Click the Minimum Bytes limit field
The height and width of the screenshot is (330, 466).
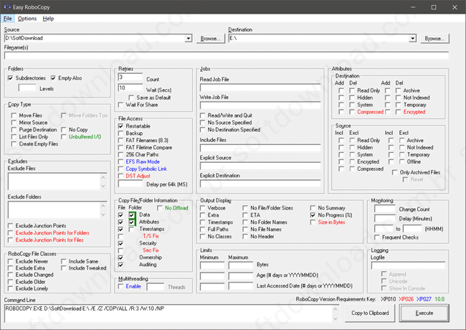point(212,265)
